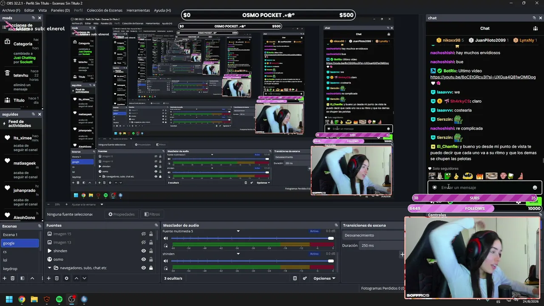Toggle lock on shinden source
The image size is (544, 306).
151,251
